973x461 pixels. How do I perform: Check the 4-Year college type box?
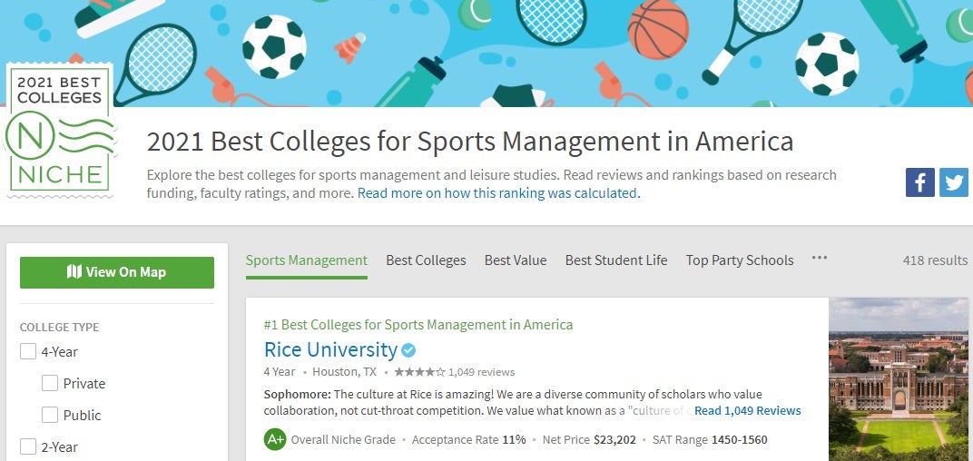tap(28, 352)
